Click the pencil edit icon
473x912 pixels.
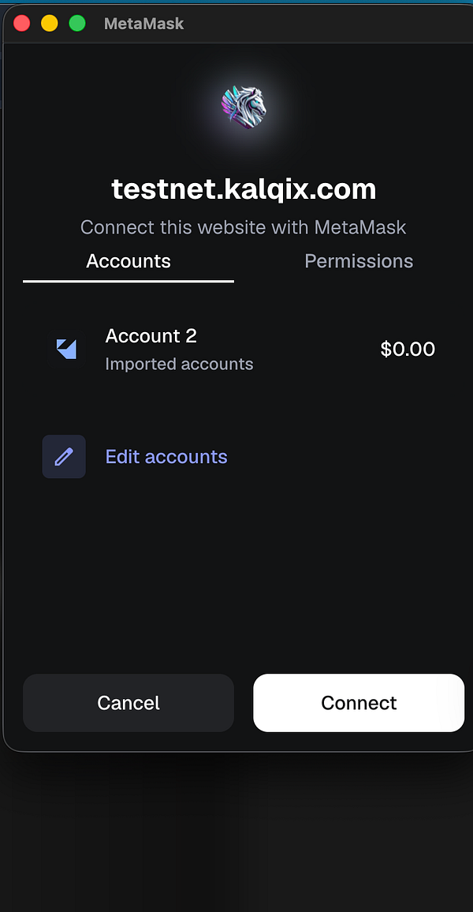point(64,457)
